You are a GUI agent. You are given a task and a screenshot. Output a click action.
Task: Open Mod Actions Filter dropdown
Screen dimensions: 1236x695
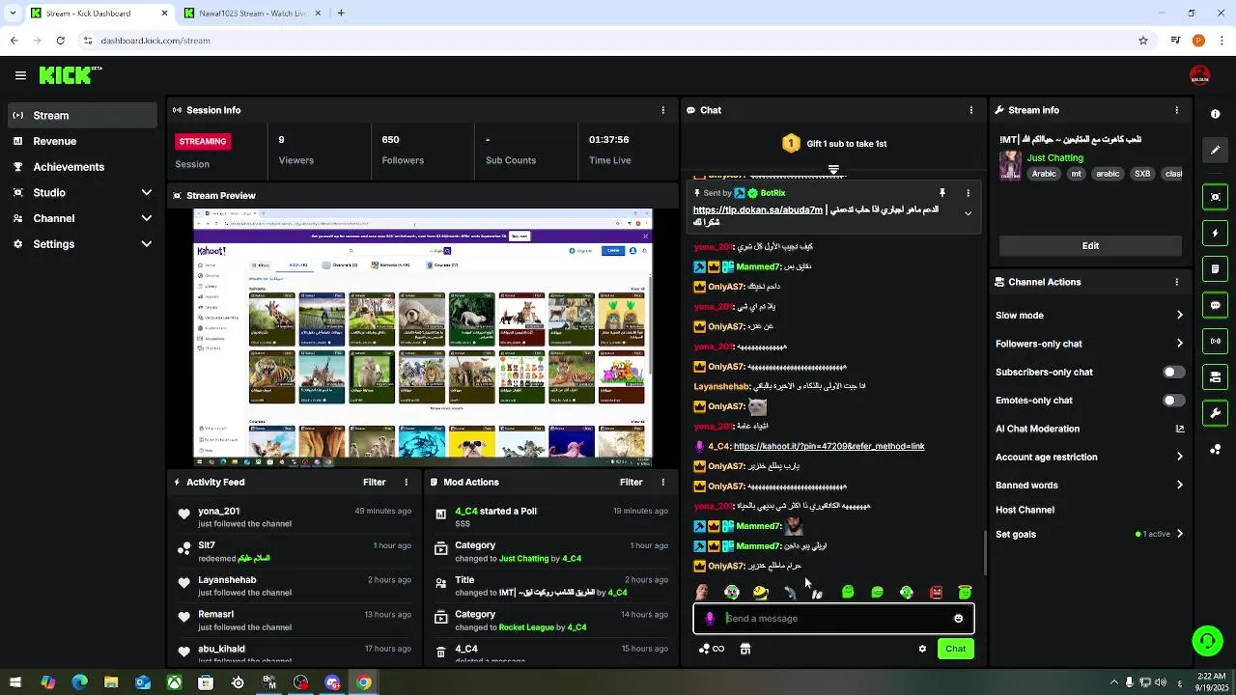(632, 482)
